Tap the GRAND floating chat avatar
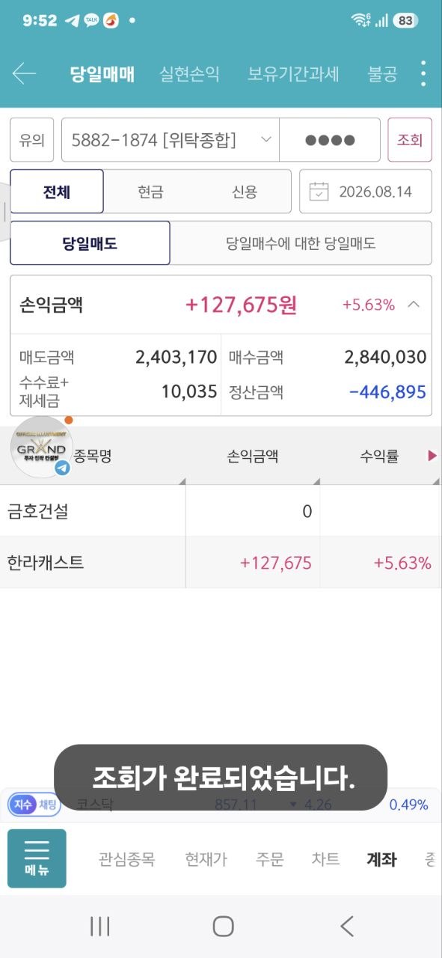This screenshot has height=958, width=442. click(x=42, y=448)
